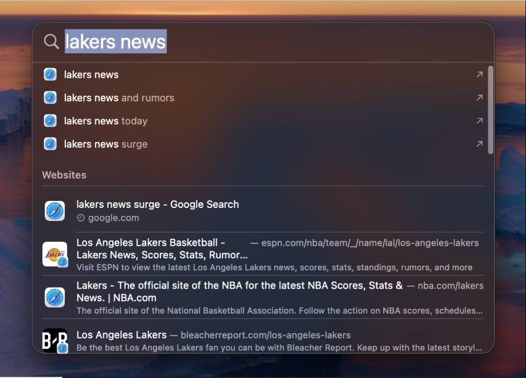The image size is (526, 378).
Task: Click the magnifying glass search icon
Action: (52, 41)
